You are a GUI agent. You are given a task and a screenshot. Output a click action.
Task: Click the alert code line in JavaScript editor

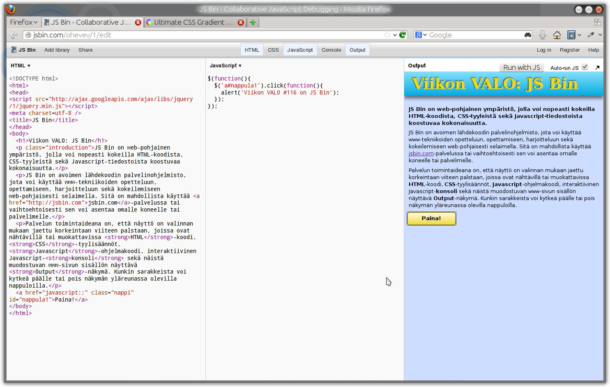pyautogui.click(x=280, y=92)
